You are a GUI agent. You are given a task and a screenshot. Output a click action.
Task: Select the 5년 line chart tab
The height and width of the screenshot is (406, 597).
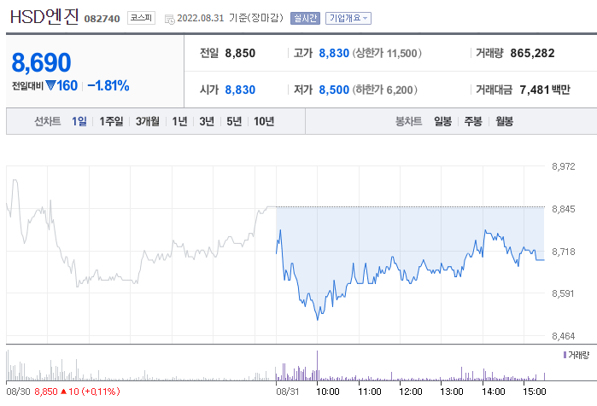(x=234, y=121)
